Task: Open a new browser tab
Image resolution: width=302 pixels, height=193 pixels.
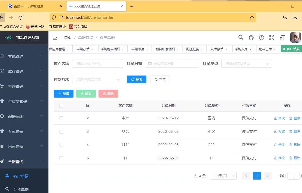Action: (x=132, y=6)
